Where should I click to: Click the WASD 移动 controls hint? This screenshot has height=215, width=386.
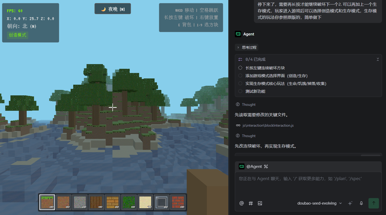pyautogui.click(x=197, y=10)
